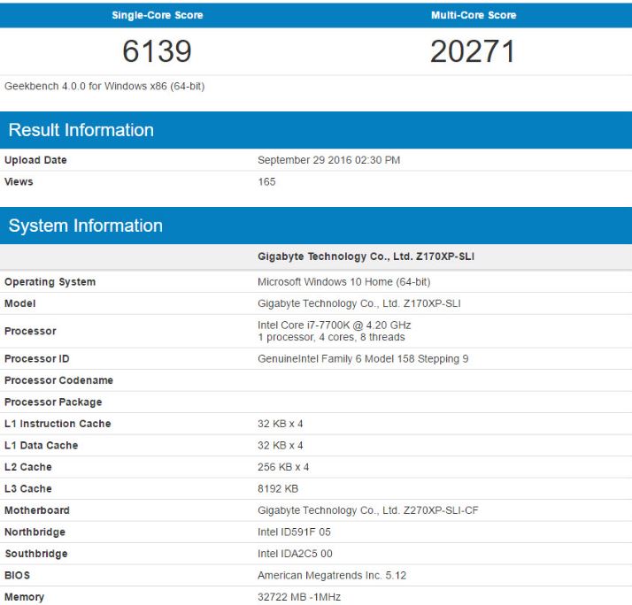Select the single-core score value 6139
The height and width of the screenshot is (605, 632).
tap(157, 52)
